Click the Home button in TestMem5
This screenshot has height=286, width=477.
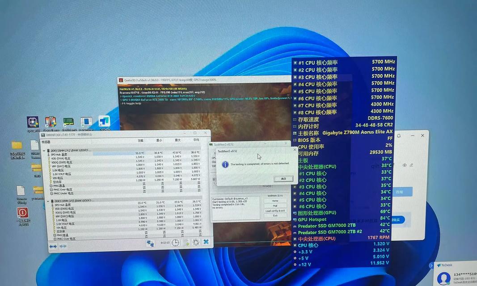275,201
